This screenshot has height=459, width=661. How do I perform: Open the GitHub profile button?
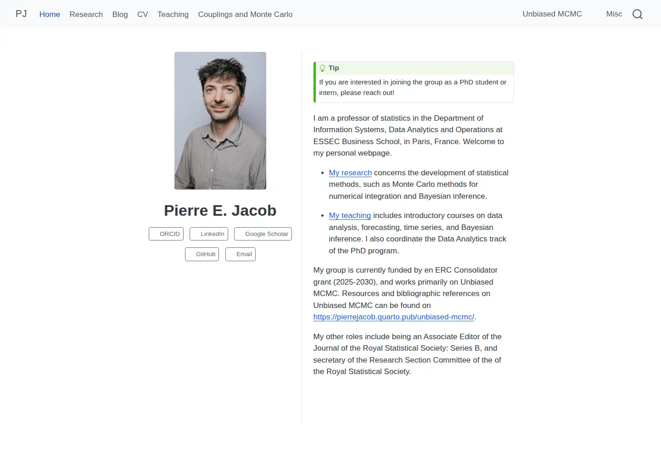[x=202, y=254]
